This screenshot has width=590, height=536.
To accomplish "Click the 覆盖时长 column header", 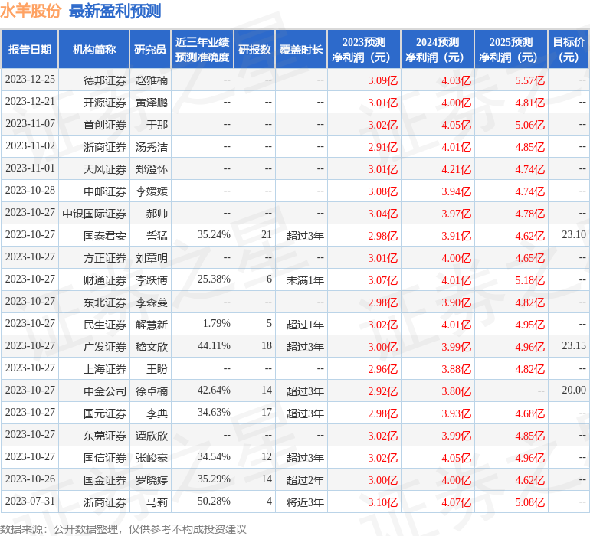I will [301, 49].
